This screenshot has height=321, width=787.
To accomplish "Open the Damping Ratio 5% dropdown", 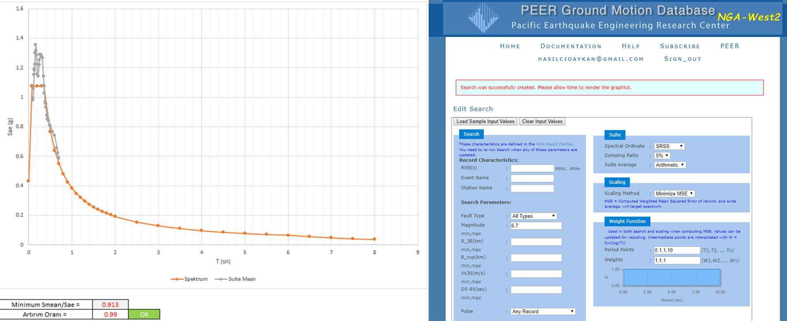I will (x=662, y=156).
